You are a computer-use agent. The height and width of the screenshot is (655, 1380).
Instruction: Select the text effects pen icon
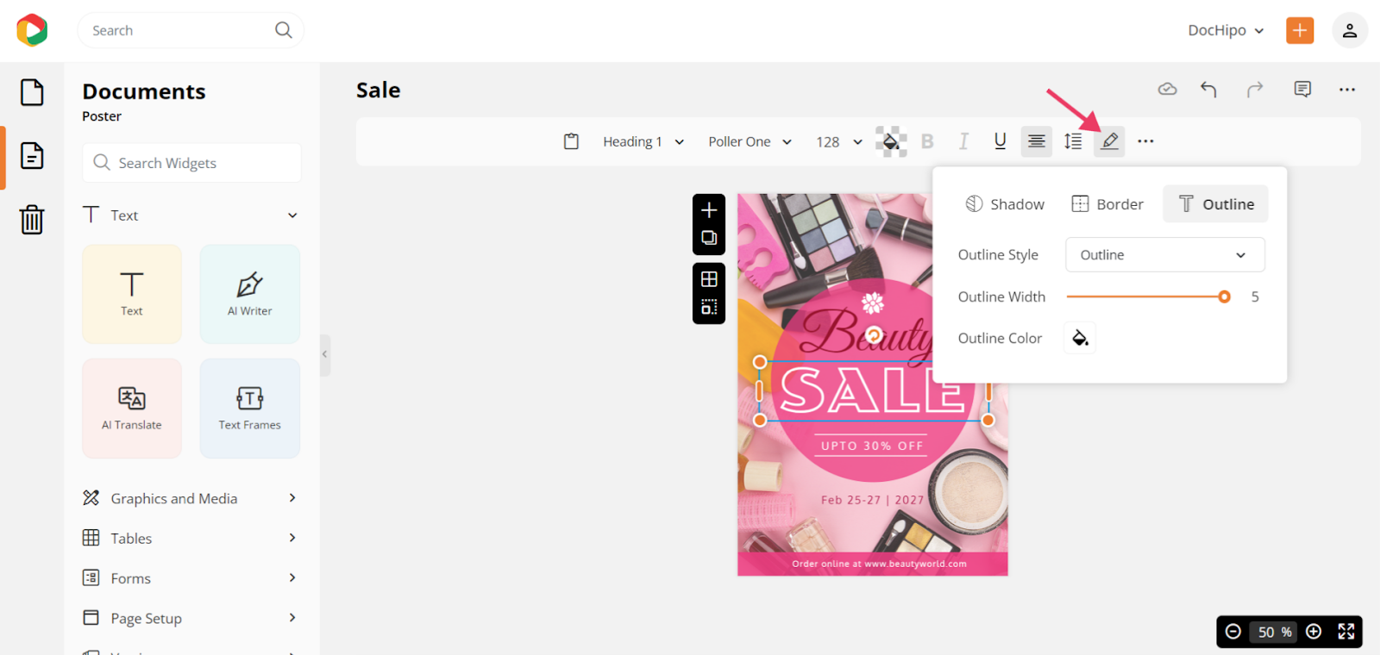coord(1110,141)
